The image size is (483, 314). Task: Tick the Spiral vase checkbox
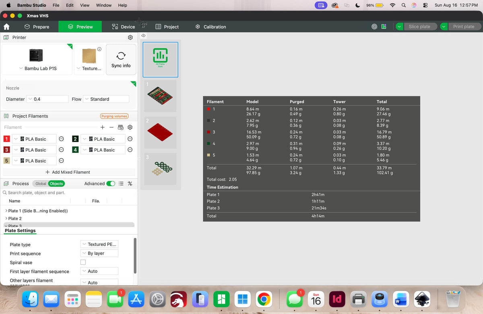[x=83, y=262]
